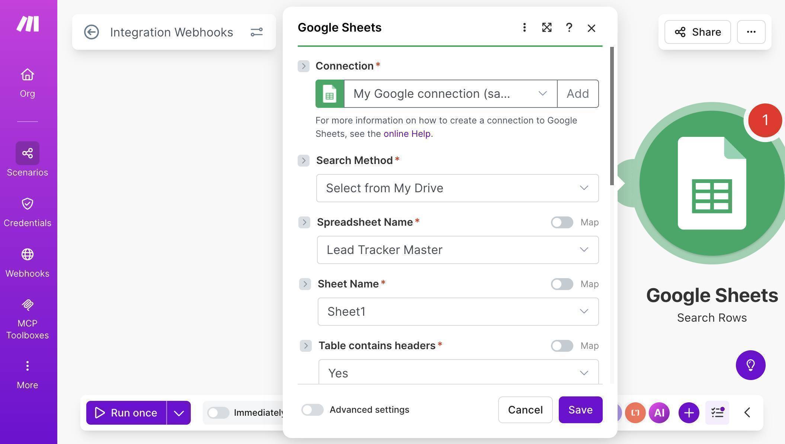
Task: Open the Sheet Name dropdown showing Sheet1
Action: 458,312
